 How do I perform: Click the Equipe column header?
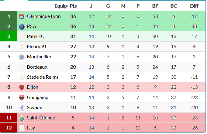tap(60, 6)
